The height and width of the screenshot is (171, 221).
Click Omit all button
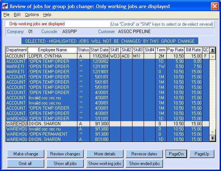pos(26,164)
